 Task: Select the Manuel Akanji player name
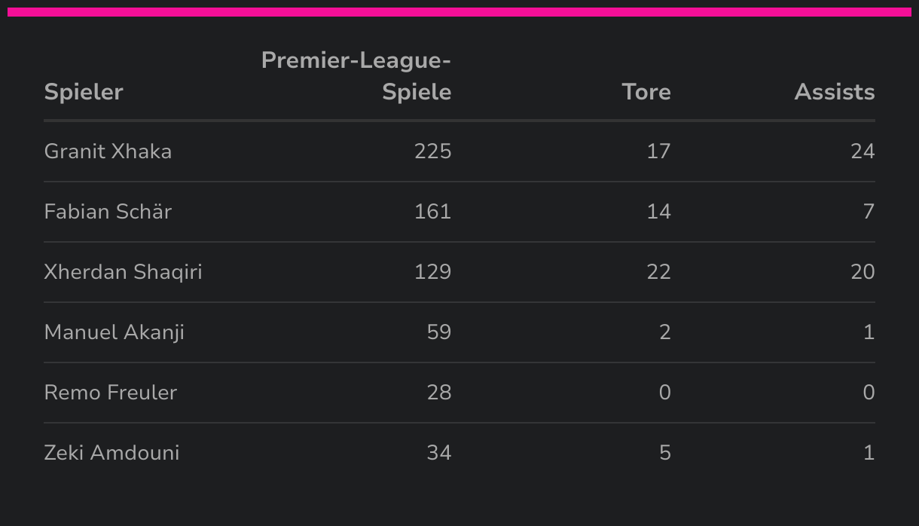point(114,332)
